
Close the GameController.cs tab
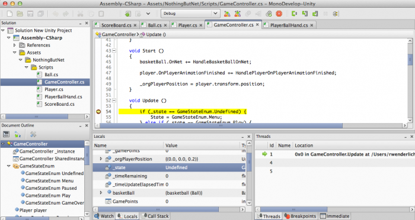pyautogui.click(x=257, y=25)
